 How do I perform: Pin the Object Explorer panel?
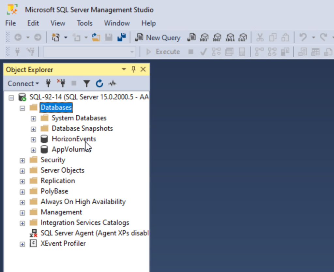133,69
